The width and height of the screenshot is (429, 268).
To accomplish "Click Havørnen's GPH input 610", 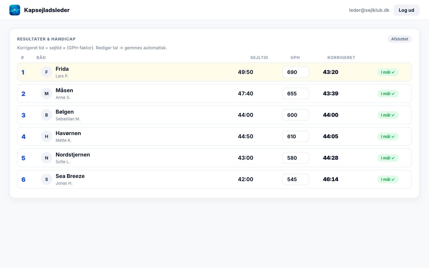I will point(295,136).
